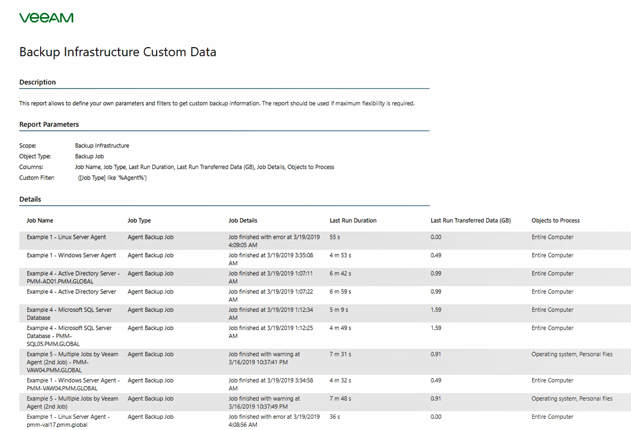The height and width of the screenshot is (430, 631).
Task: Click the duration value 36 s
Action: [x=335, y=417]
